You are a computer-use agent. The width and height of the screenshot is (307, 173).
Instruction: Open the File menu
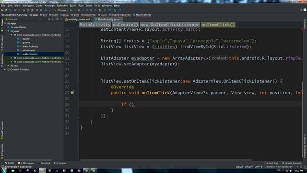3,6
